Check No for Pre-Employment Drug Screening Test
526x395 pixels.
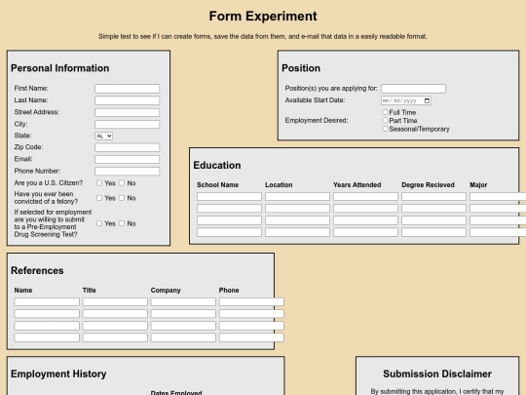pyautogui.click(x=122, y=223)
